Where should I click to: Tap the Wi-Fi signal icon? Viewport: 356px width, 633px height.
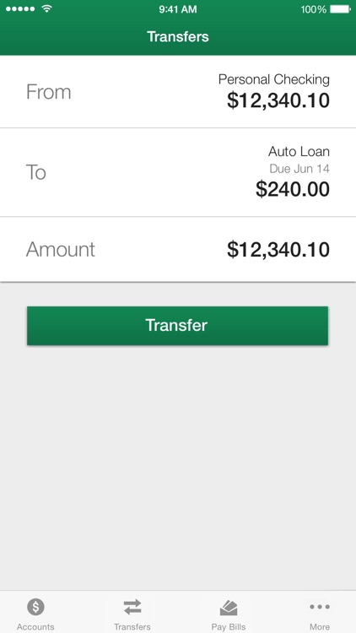47,8
